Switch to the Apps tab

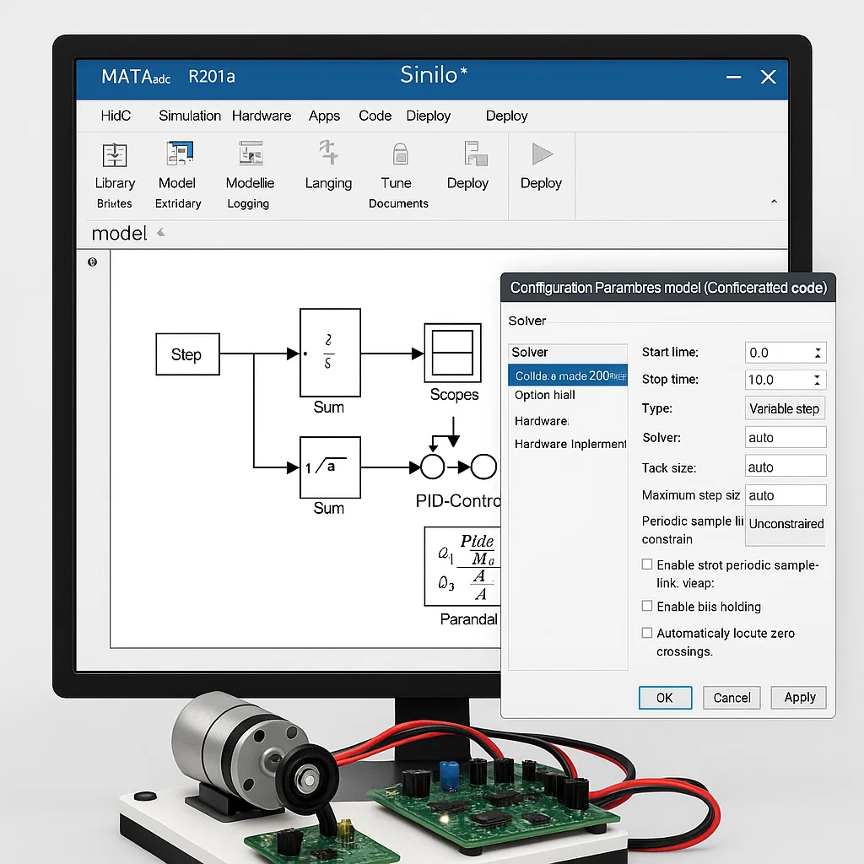(324, 116)
